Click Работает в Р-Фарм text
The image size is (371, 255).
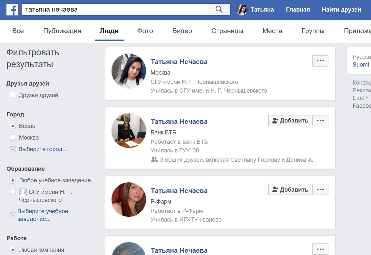pyautogui.click(x=177, y=211)
